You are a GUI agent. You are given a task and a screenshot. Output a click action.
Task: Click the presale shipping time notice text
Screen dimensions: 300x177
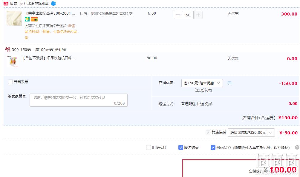tap(51, 35)
